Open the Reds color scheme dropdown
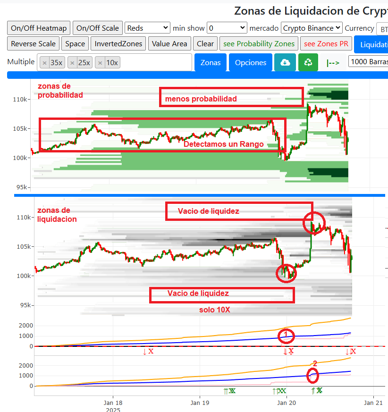388x412 pixels. [147, 28]
